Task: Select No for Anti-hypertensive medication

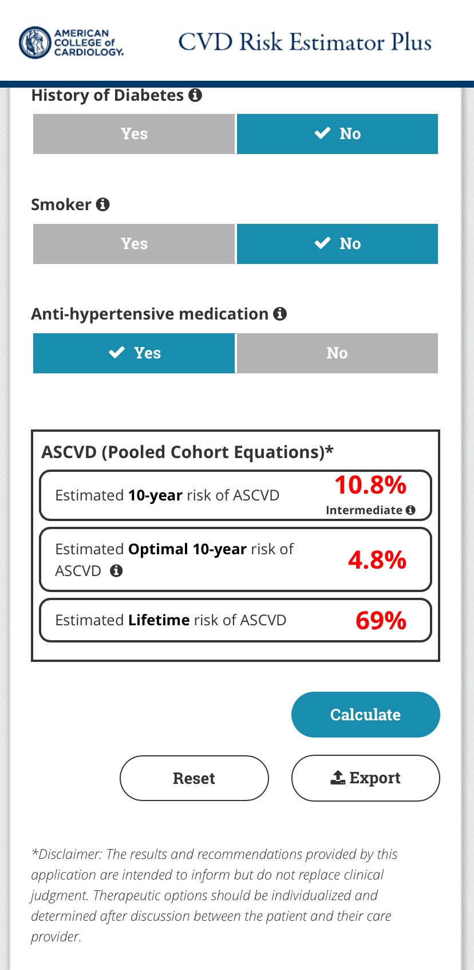Action: pos(337,353)
